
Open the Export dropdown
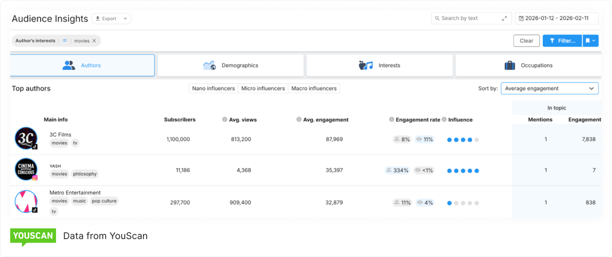tap(111, 19)
